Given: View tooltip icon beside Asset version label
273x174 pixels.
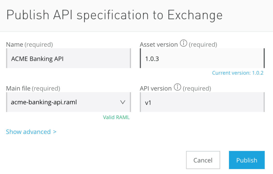Looking at the screenshot, I should pos(183,43).
